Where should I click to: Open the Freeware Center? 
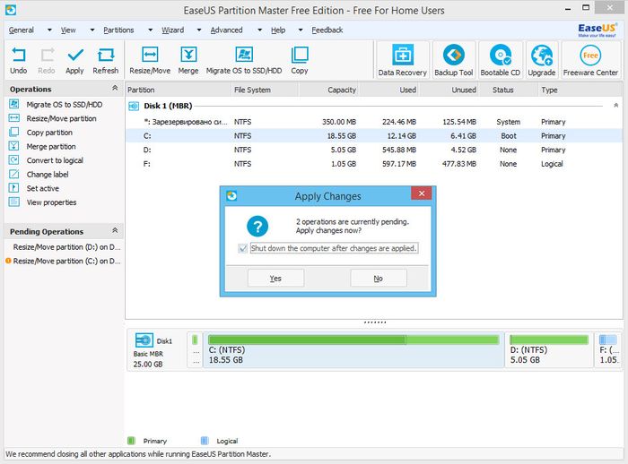[590, 60]
